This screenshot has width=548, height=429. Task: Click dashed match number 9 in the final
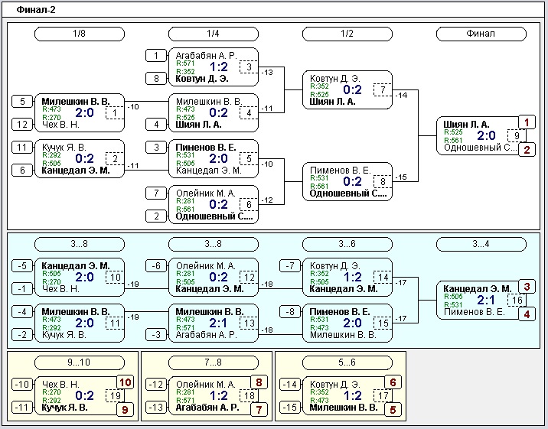516,135
